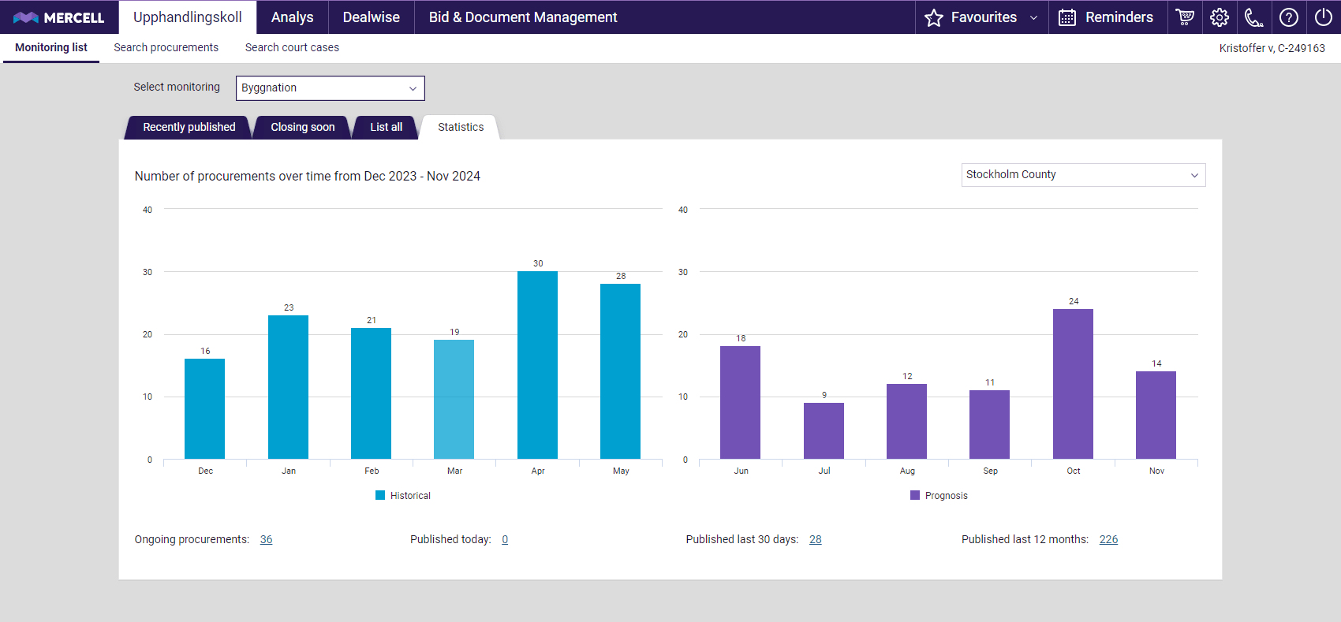Open the Stockholm County dropdown

pos(1082,175)
